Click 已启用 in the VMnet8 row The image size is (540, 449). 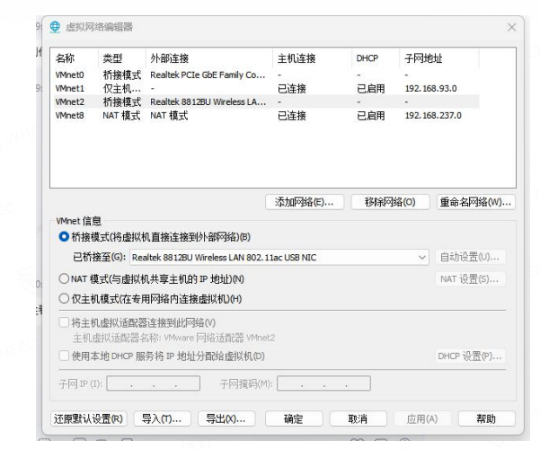coord(371,115)
